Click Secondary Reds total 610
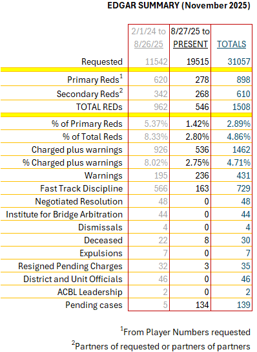Screen dimensions: 257x352 pos(243,94)
